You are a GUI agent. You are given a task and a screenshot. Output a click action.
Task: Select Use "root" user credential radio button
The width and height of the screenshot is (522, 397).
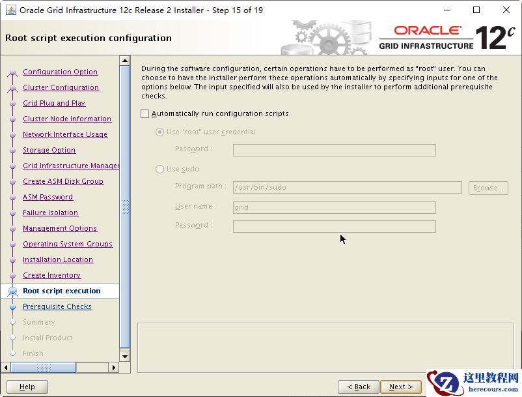pyautogui.click(x=160, y=132)
